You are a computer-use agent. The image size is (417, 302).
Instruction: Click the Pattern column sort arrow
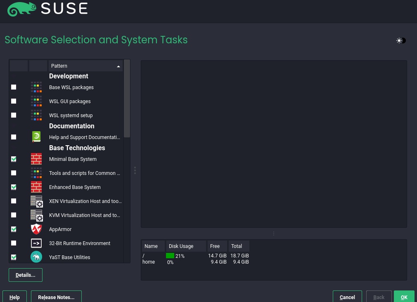pyautogui.click(x=118, y=66)
